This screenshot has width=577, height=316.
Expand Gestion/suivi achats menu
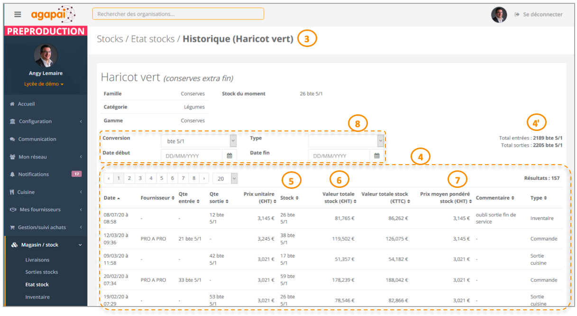click(46, 227)
